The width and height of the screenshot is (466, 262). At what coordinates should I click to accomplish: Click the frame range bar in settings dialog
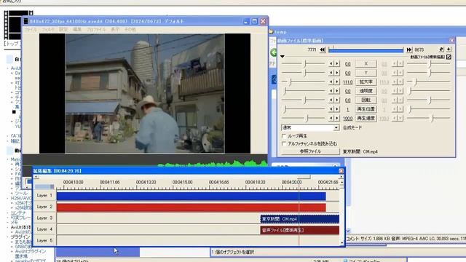[x=366, y=50]
